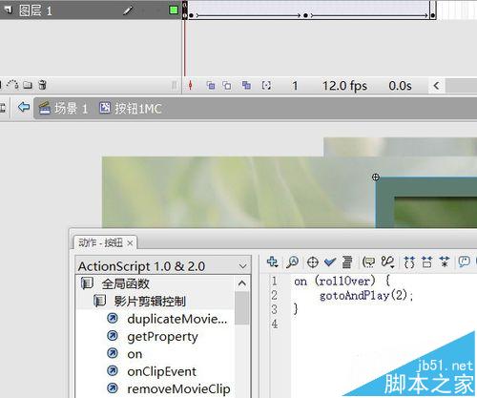
Task: Close the 动作 - 按钮 tab
Action: click(x=130, y=243)
